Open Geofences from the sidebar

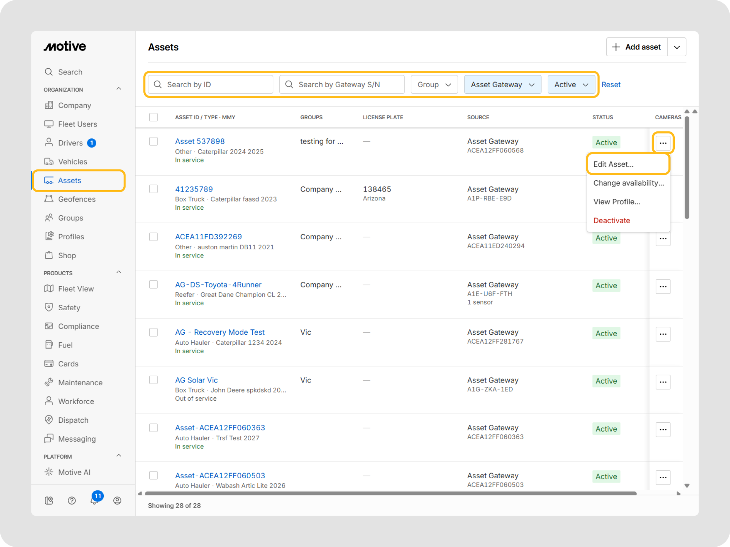pyautogui.click(x=77, y=199)
